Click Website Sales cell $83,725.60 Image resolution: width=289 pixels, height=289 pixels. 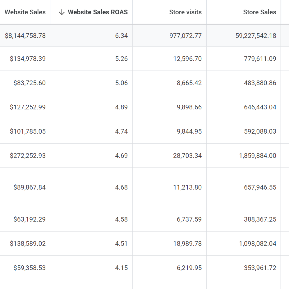pos(30,83)
